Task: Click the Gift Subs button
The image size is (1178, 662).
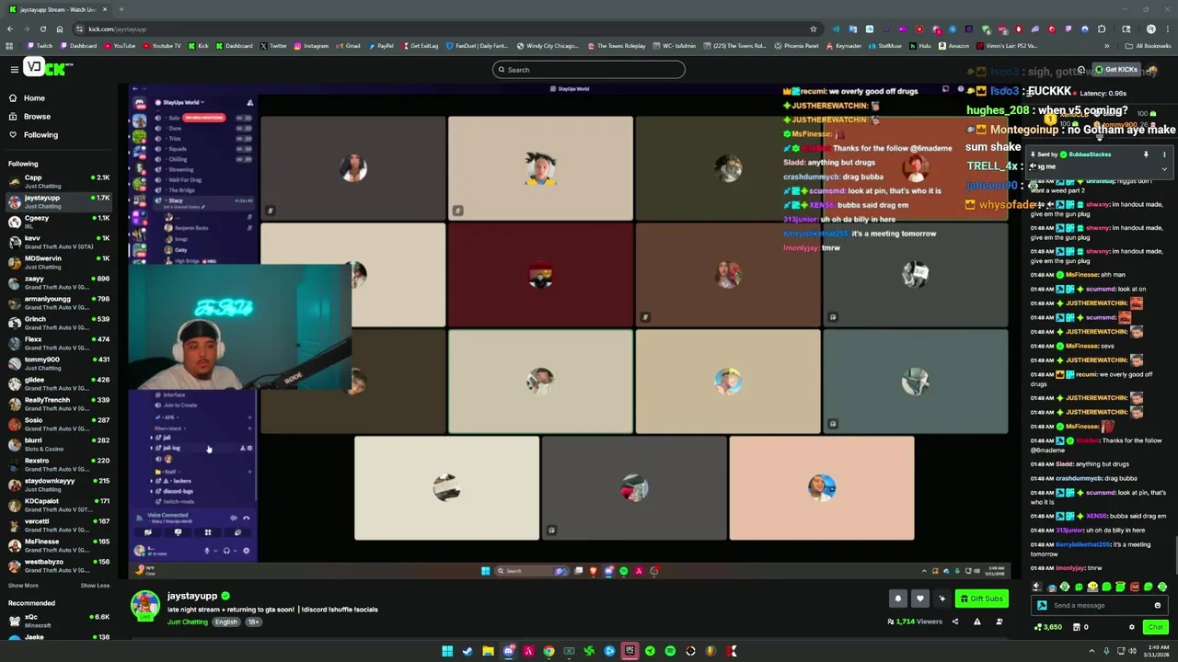Action: (x=981, y=599)
